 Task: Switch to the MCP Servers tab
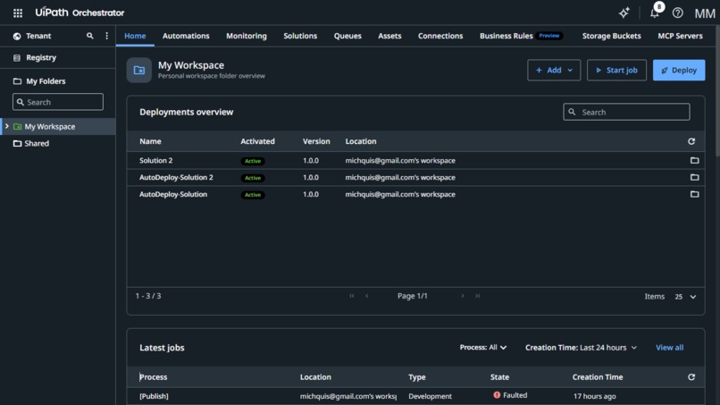tap(680, 36)
